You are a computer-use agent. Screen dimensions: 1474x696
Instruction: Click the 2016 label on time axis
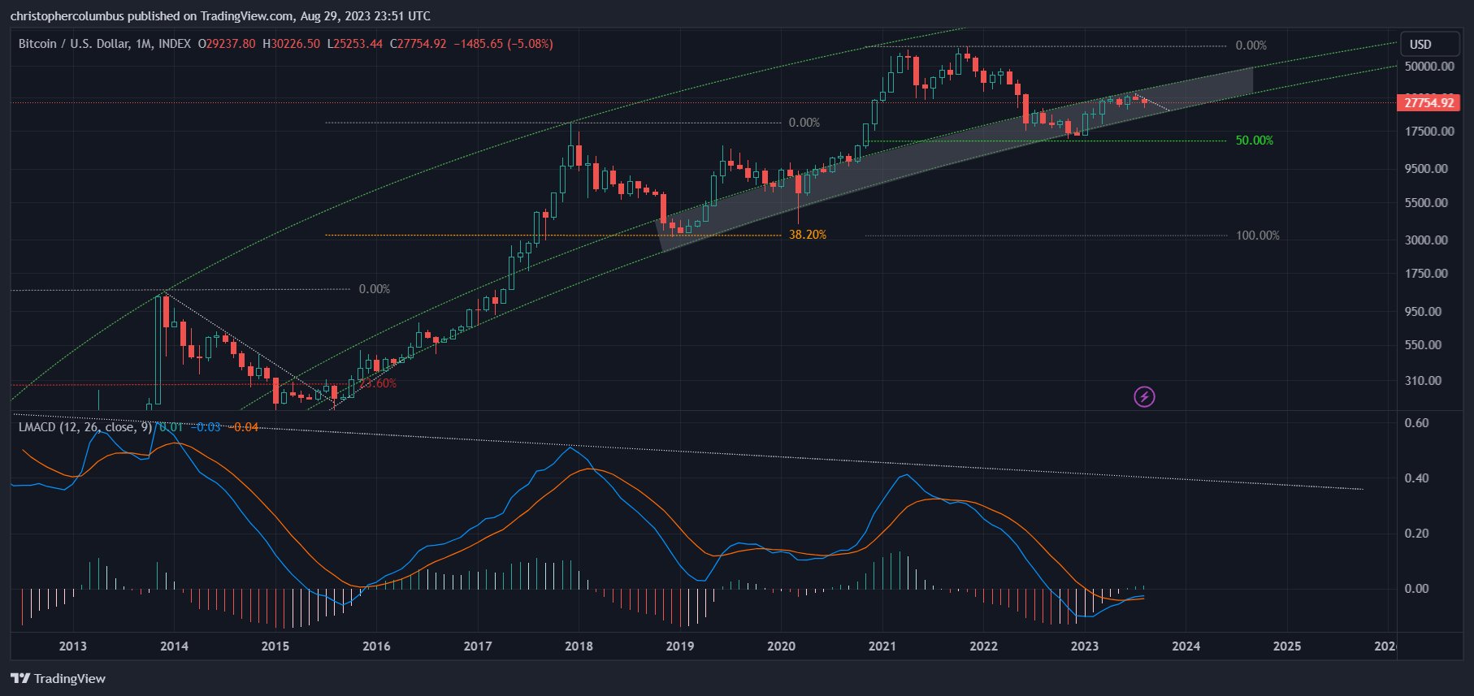pyautogui.click(x=376, y=646)
